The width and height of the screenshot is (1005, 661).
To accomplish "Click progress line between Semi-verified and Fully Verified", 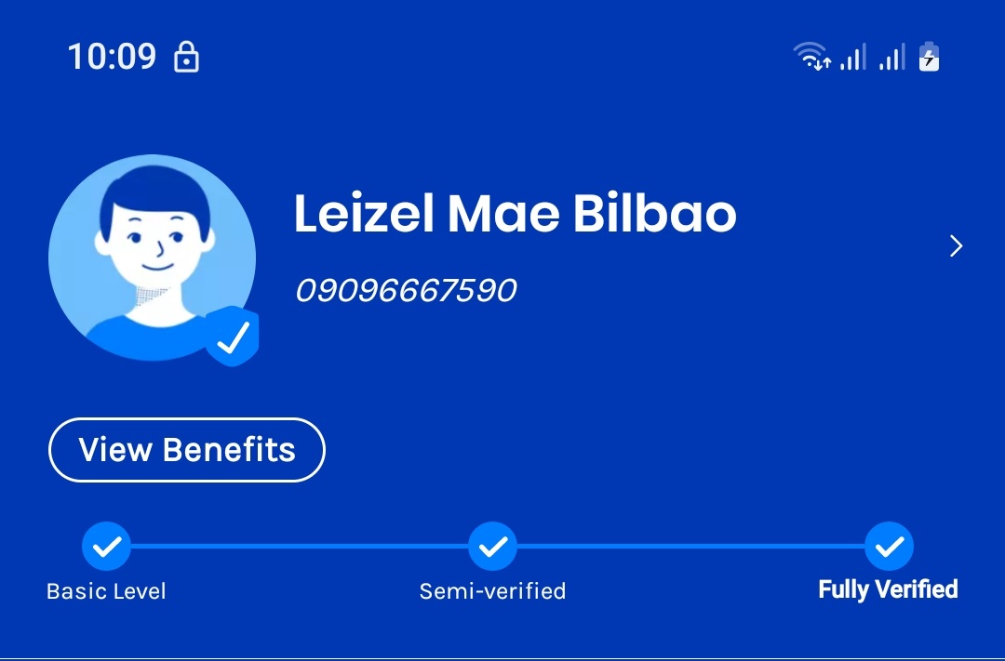I will tap(690, 547).
